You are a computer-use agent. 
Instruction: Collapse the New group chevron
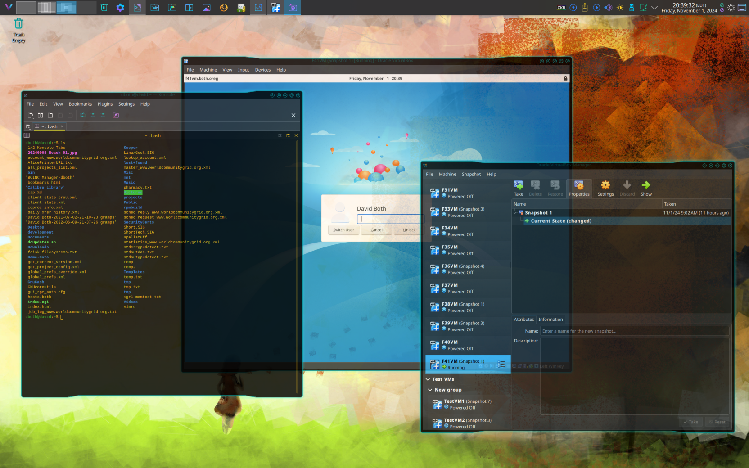point(430,390)
